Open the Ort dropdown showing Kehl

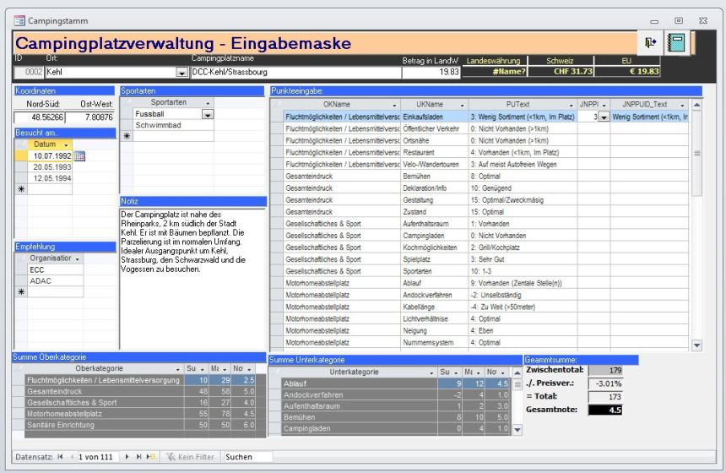coord(181,73)
